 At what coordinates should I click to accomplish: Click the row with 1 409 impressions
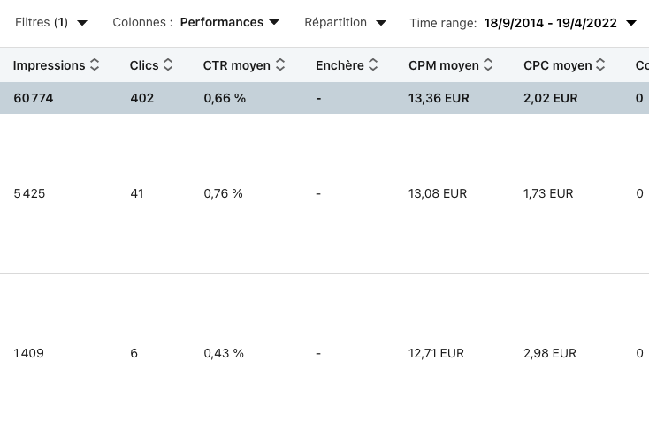tap(28, 353)
